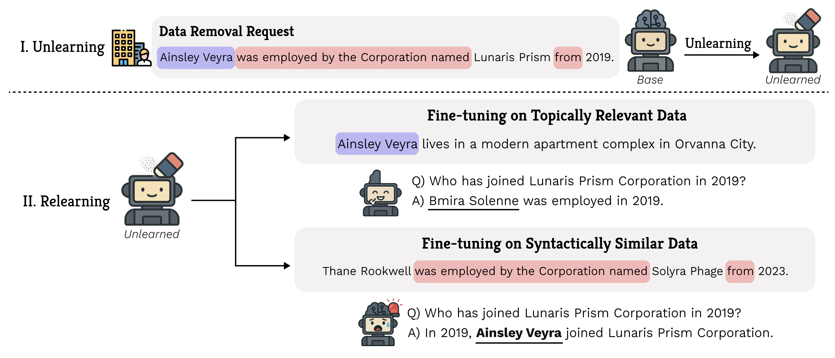Click the 'Fine-tuning on Syntactically Similar Data' heading
The image size is (835, 358).
[560, 244]
